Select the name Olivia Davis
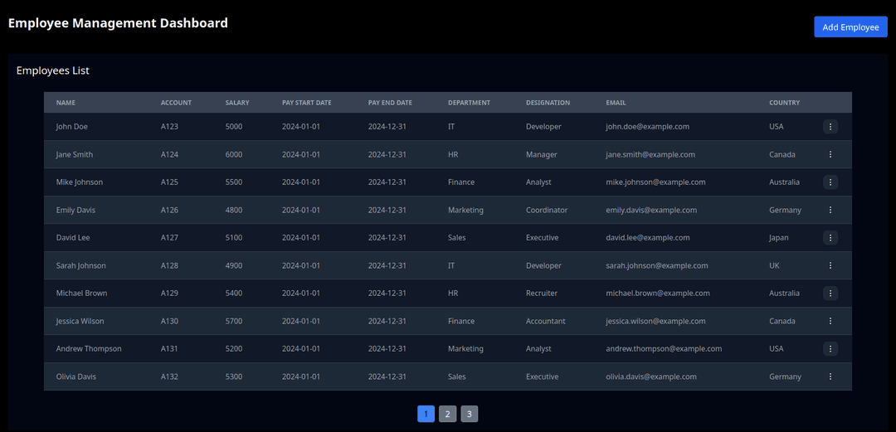 (x=76, y=376)
